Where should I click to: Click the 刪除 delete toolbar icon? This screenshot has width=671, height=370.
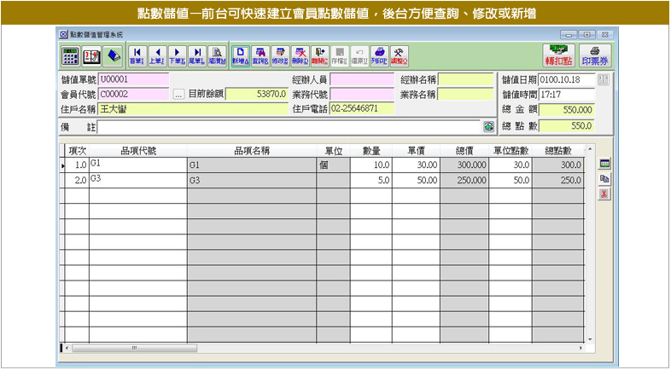[300, 56]
